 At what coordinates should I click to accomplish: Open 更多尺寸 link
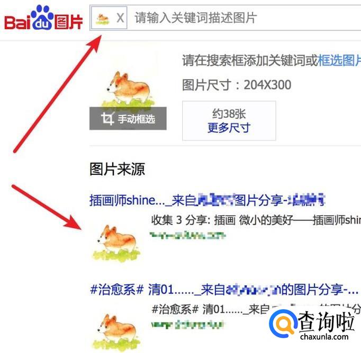point(229,127)
